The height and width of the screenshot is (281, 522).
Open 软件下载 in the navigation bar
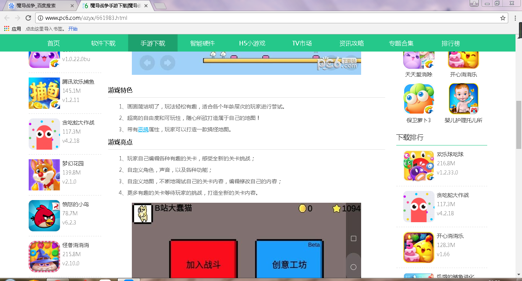click(103, 43)
